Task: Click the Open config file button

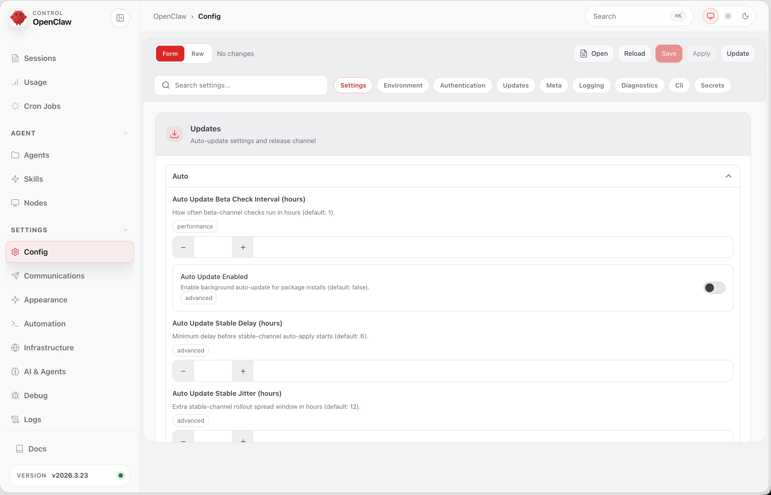Action: (x=594, y=54)
